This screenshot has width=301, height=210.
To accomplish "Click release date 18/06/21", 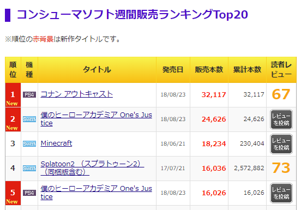I will coord(173,144).
